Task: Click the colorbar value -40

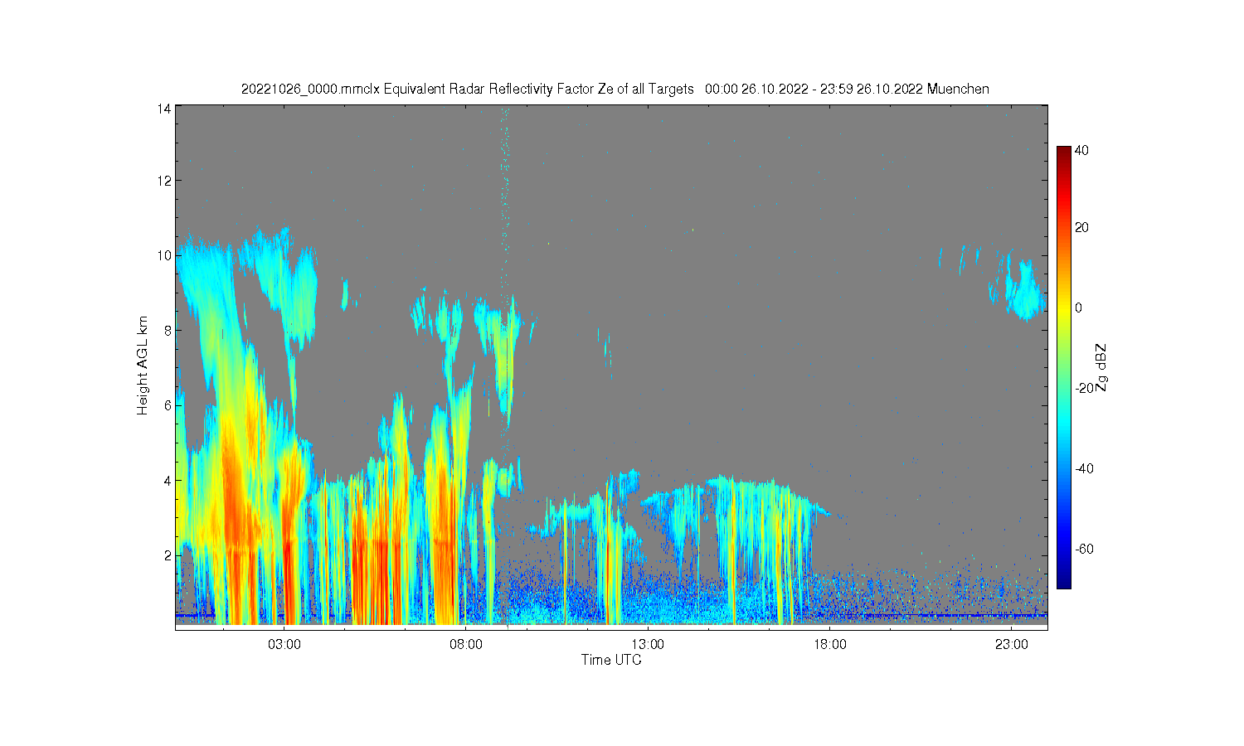Action: click(1084, 468)
